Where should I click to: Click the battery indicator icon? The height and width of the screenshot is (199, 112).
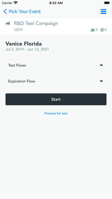[x=107, y=3]
